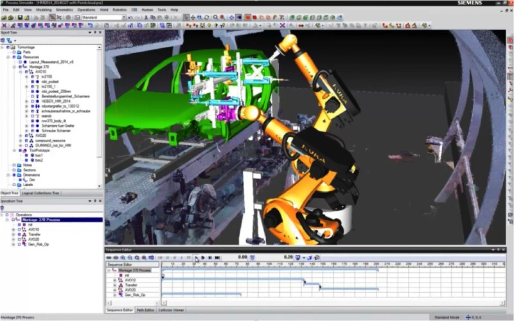This screenshot has height=321, width=514.
Task: Toggle display square of Parts folder
Action: [x=14, y=52]
